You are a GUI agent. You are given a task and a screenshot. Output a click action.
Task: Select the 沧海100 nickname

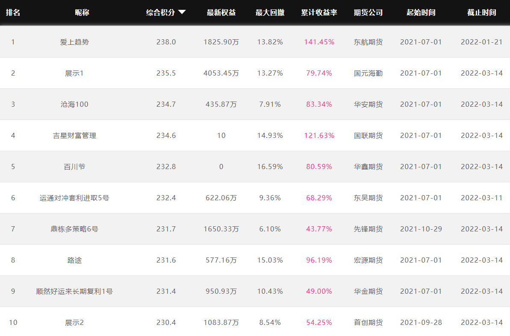(x=74, y=104)
